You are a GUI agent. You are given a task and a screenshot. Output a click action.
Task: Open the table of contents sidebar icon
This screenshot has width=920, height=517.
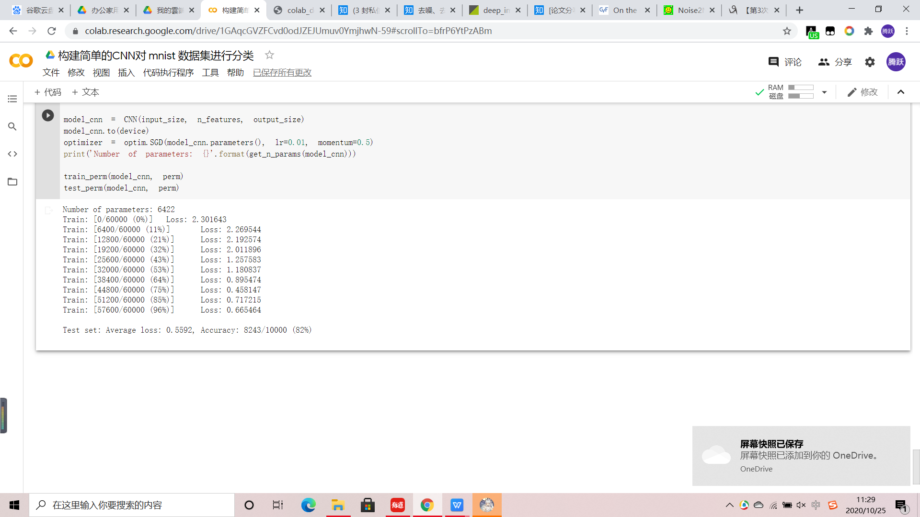pyautogui.click(x=12, y=99)
